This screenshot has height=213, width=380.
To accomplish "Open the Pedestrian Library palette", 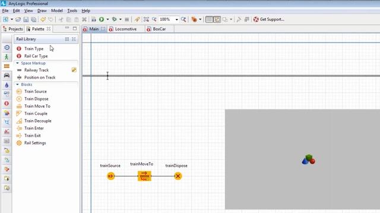I will click(7, 57).
